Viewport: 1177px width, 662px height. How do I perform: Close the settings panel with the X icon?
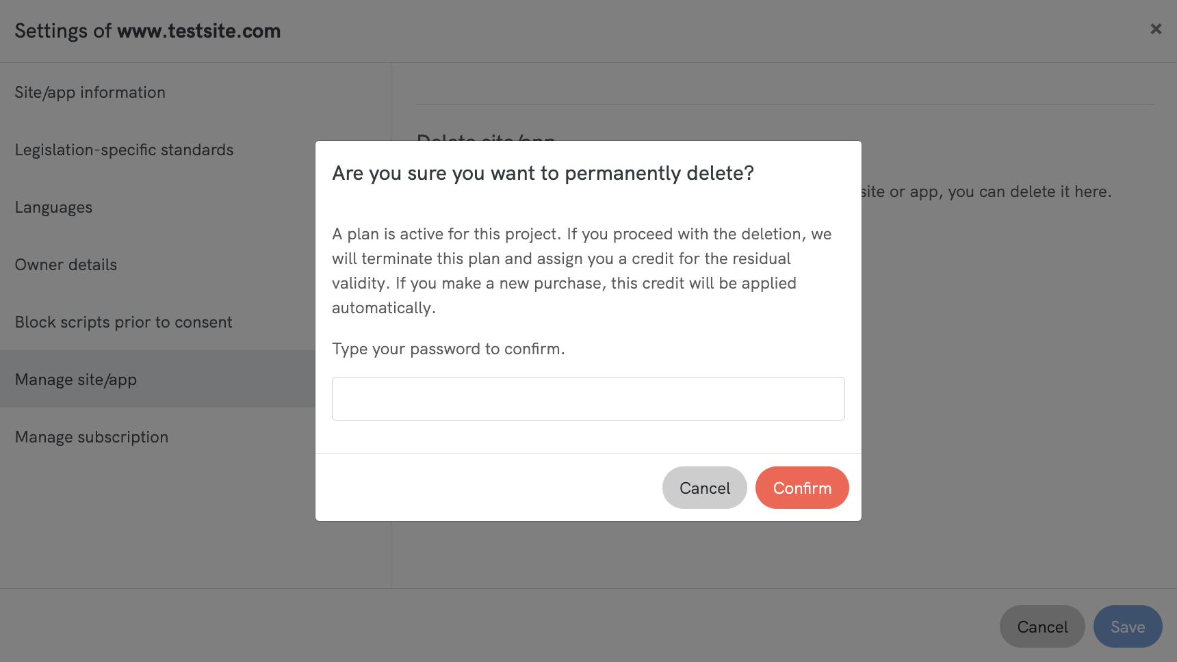point(1156,29)
